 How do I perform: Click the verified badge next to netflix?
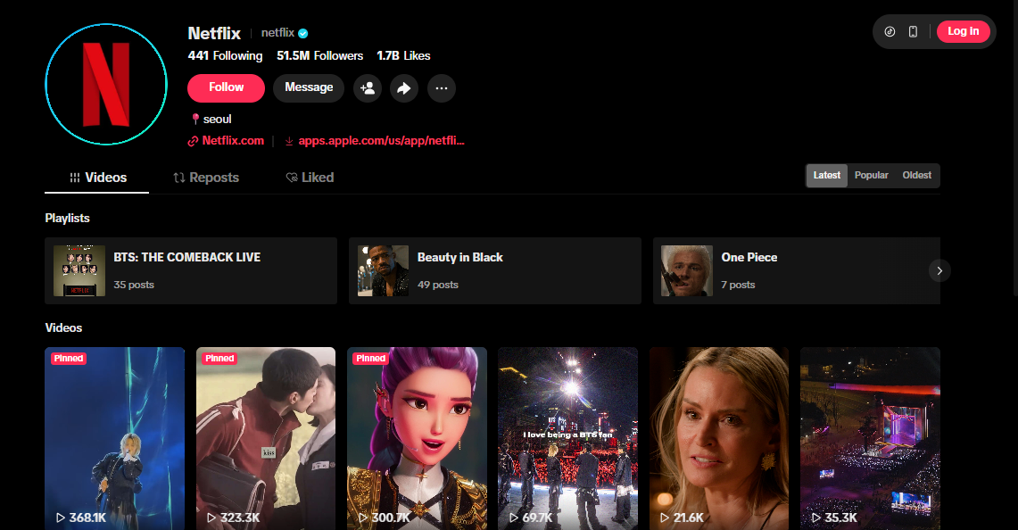coord(302,32)
